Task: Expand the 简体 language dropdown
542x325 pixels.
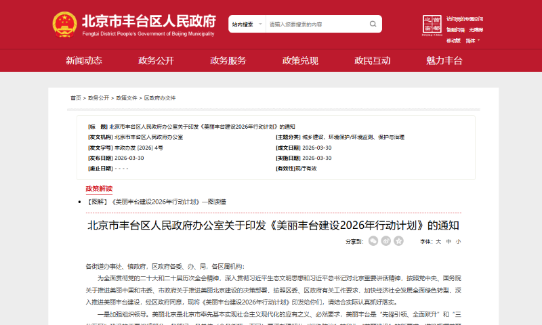Action: [472, 41]
